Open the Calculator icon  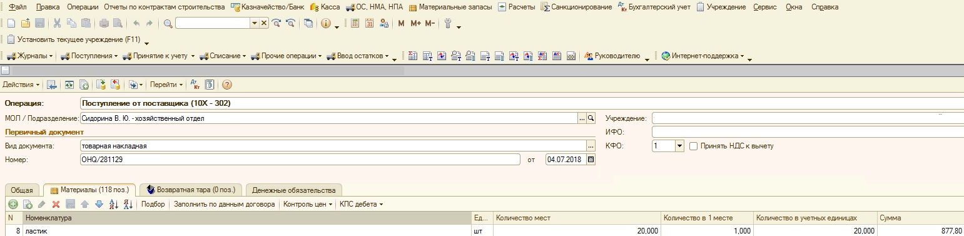tap(355, 23)
